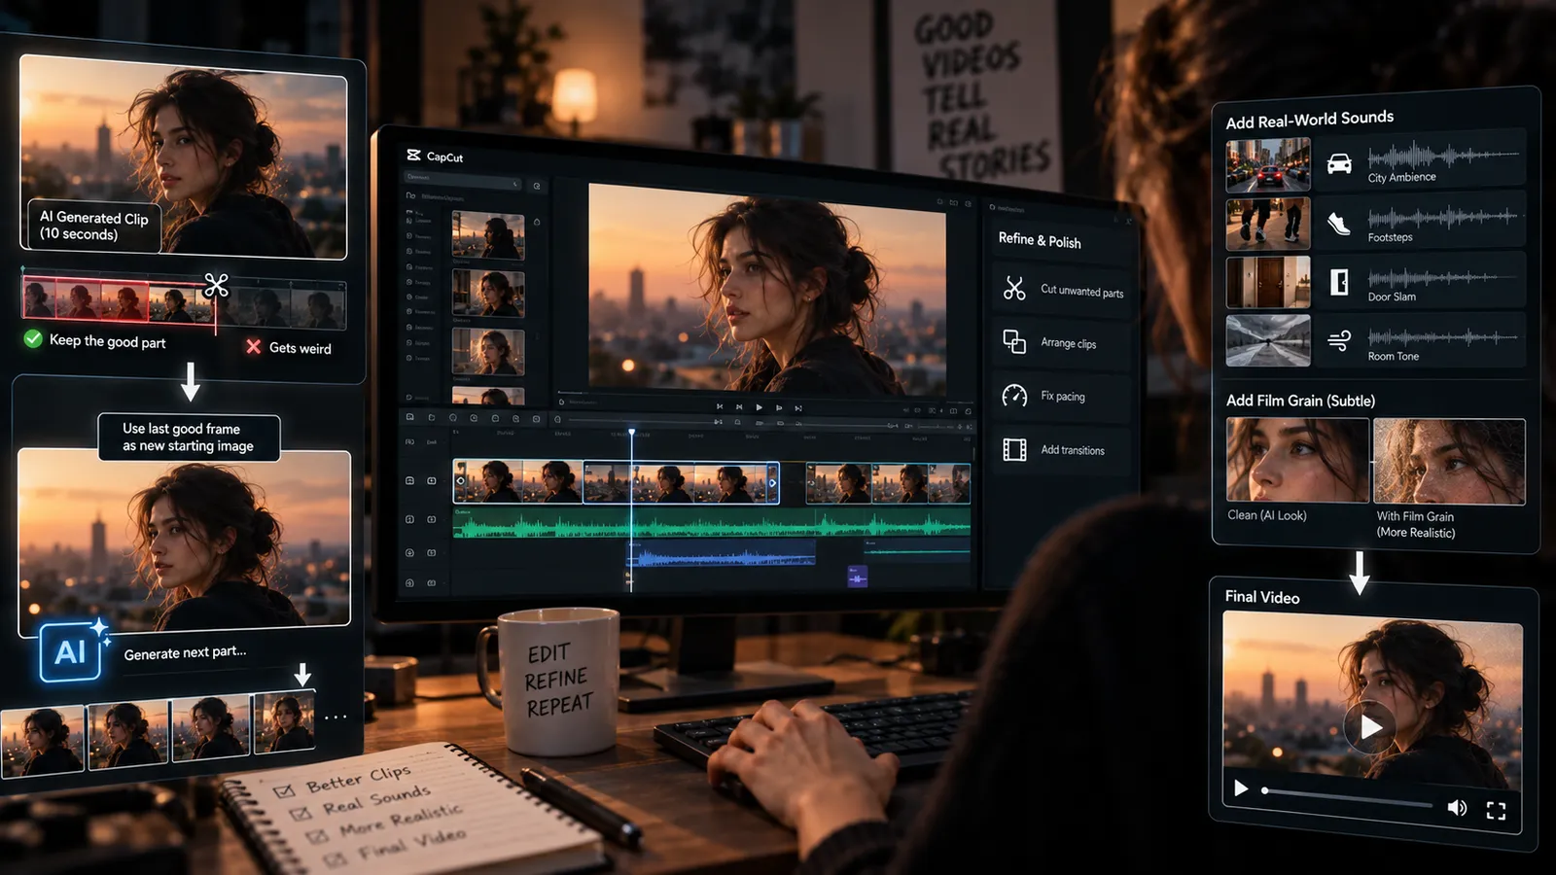This screenshot has height=875, width=1556.
Task: Select the small purple audio clip on the timeline
Action: pyautogui.click(x=857, y=577)
